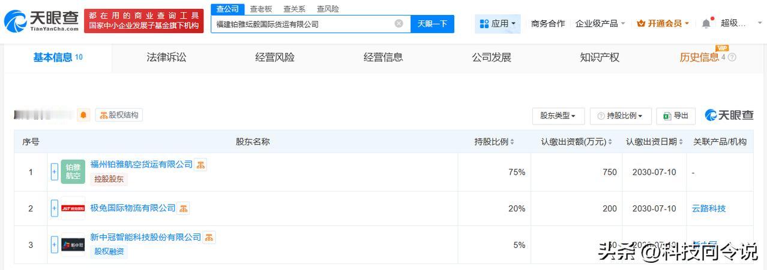This screenshot has width=767, height=270.
Task: Click the 铂雅航空 green company logo
Action: click(73, 172)
